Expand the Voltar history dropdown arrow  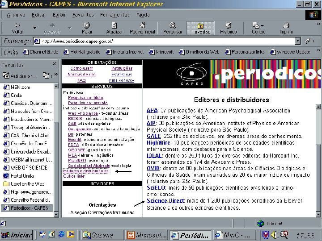coord(34,28)
